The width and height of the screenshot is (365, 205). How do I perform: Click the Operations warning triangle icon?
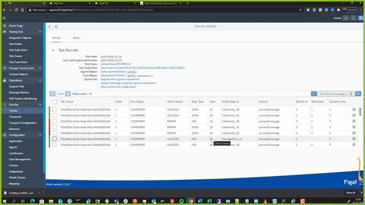5,80
